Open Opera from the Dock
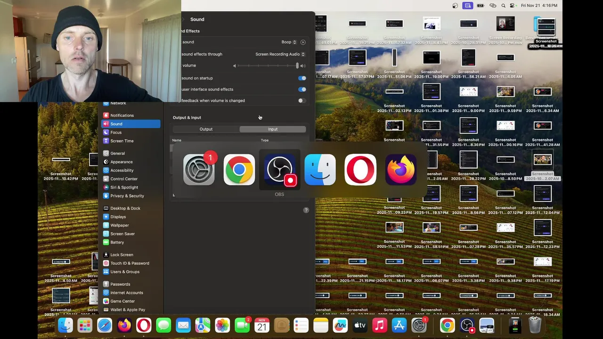 point(144,325)
